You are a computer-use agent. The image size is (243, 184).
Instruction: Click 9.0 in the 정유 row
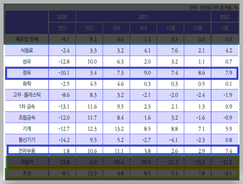point(147,73)
